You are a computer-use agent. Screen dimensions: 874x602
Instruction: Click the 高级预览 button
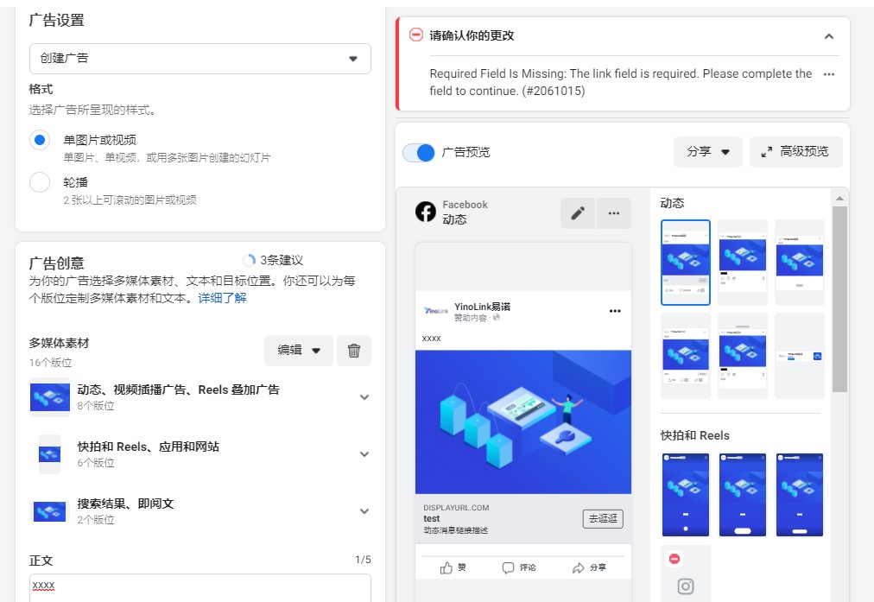click(796, 152)
